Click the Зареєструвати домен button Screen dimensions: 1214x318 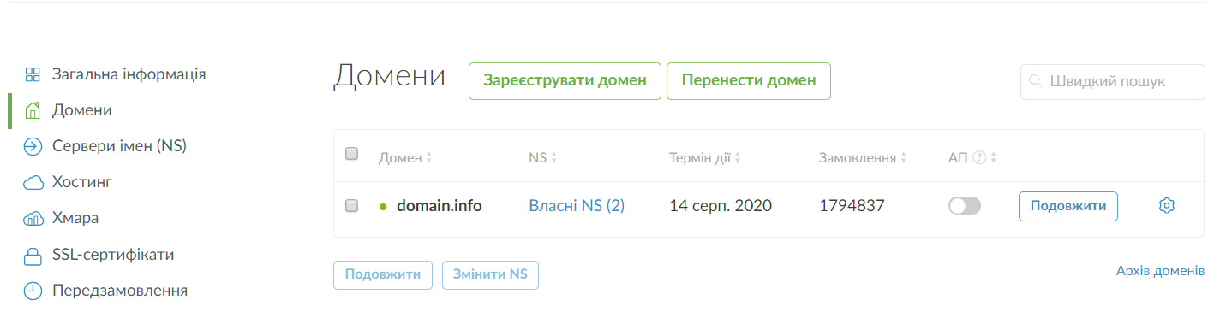coord(565,81)
